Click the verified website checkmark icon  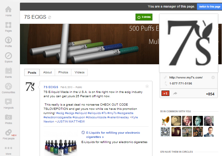(213, 77)
